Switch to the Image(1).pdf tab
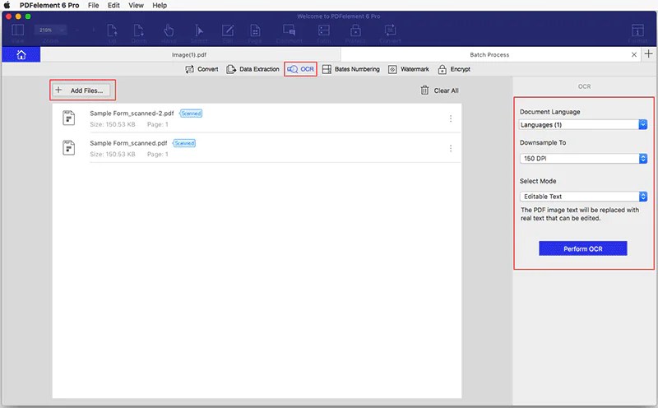The width and height of the screenshot is (658, 408). click(x=189, y=55)
